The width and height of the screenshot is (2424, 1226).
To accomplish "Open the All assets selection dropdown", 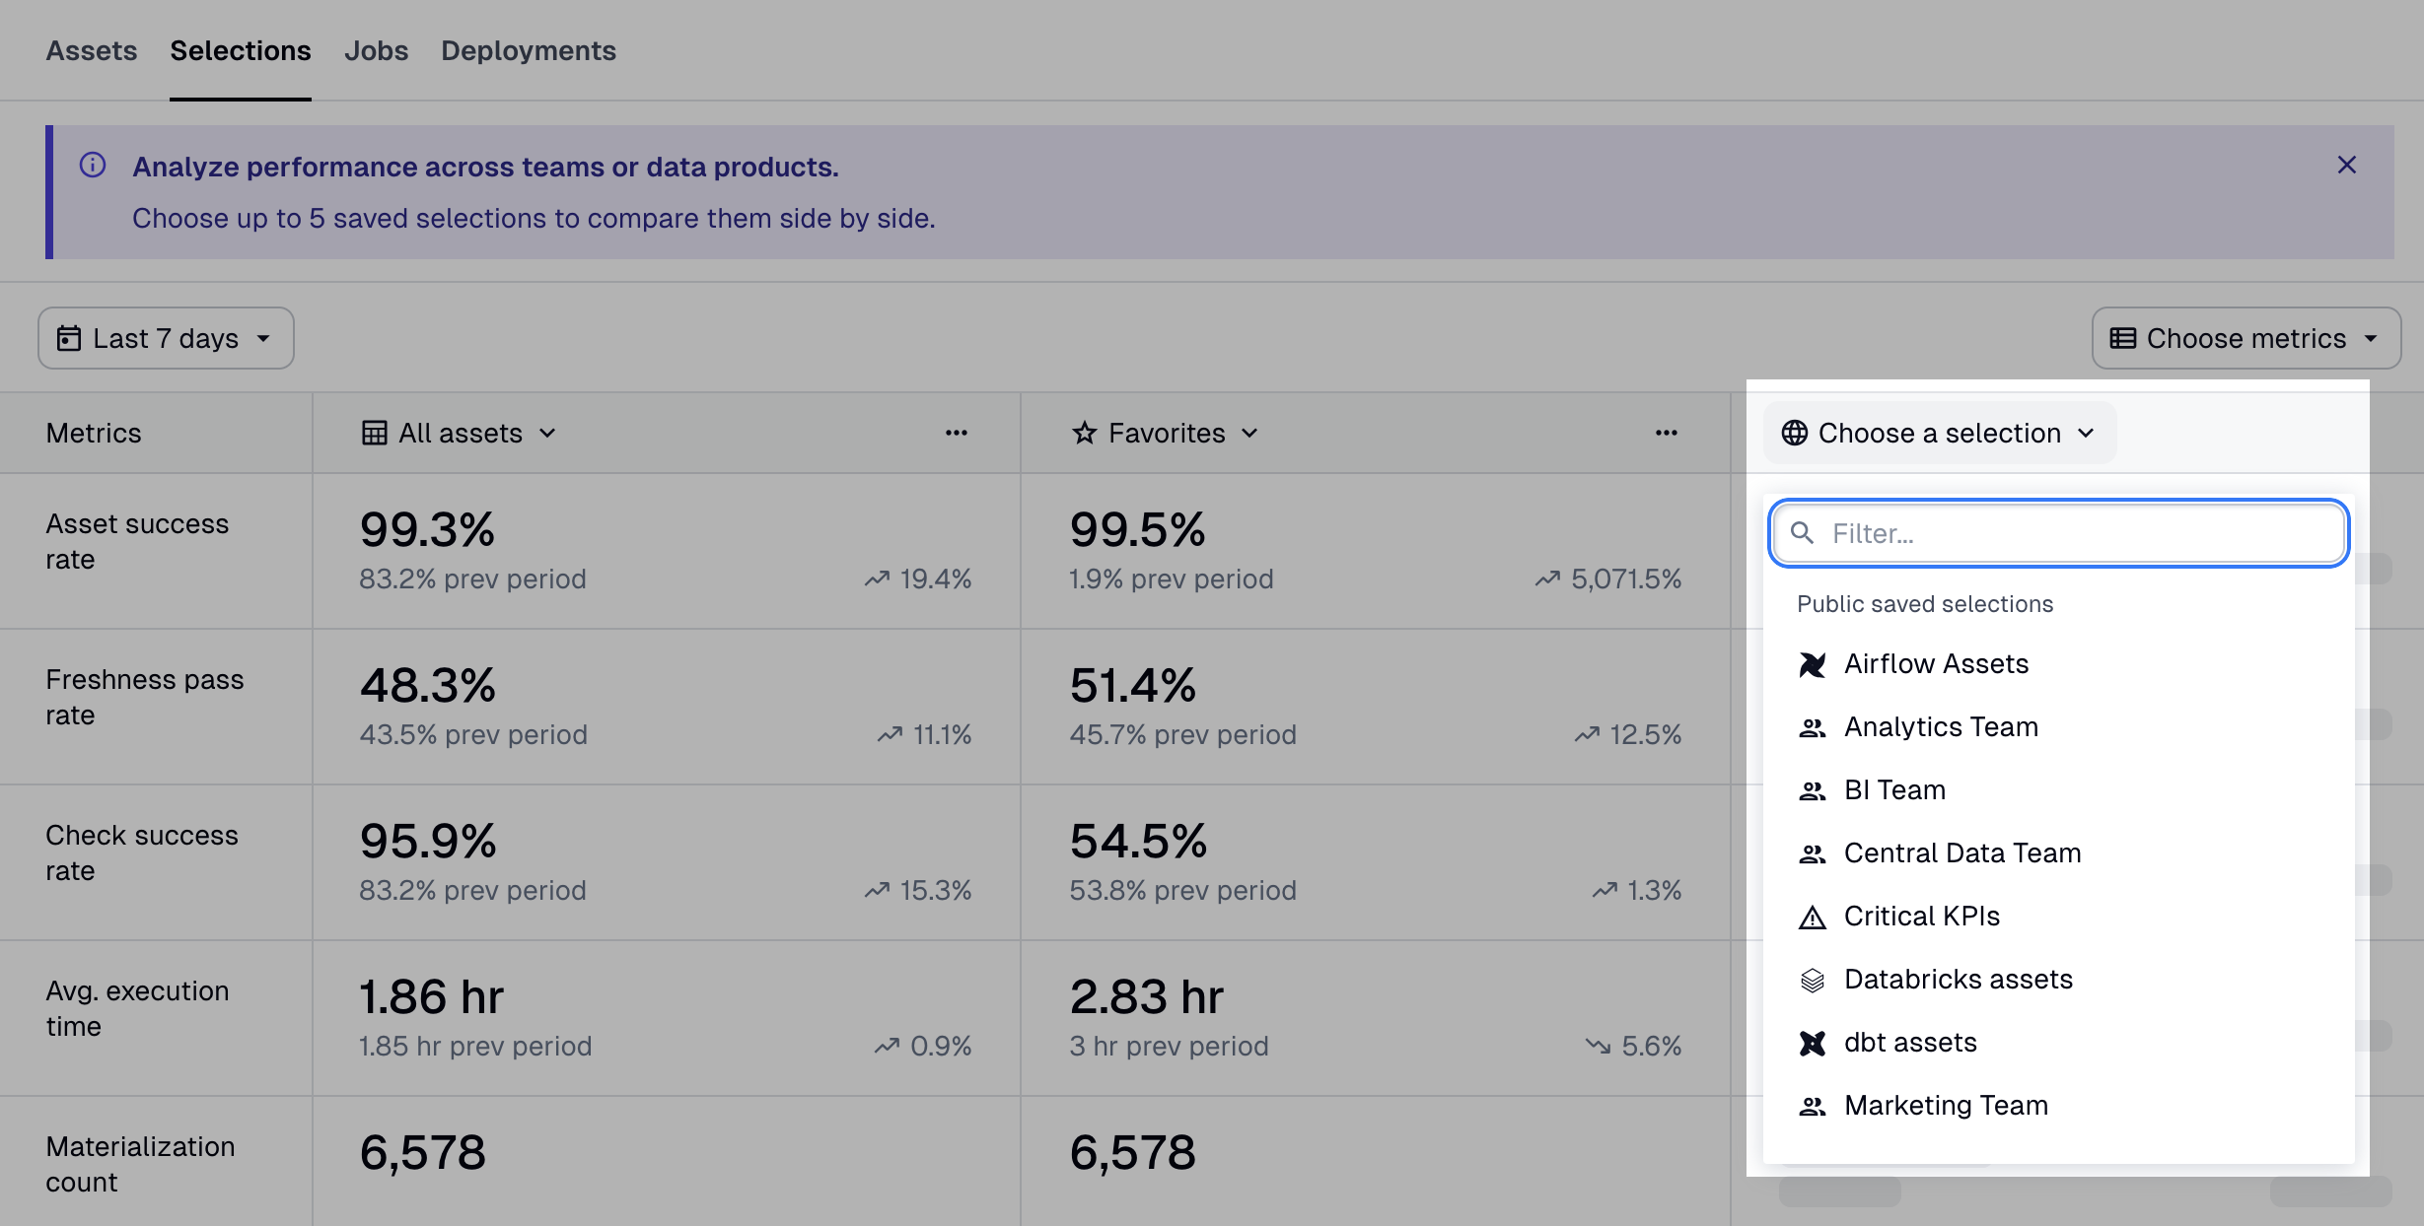I will (460, 433).
